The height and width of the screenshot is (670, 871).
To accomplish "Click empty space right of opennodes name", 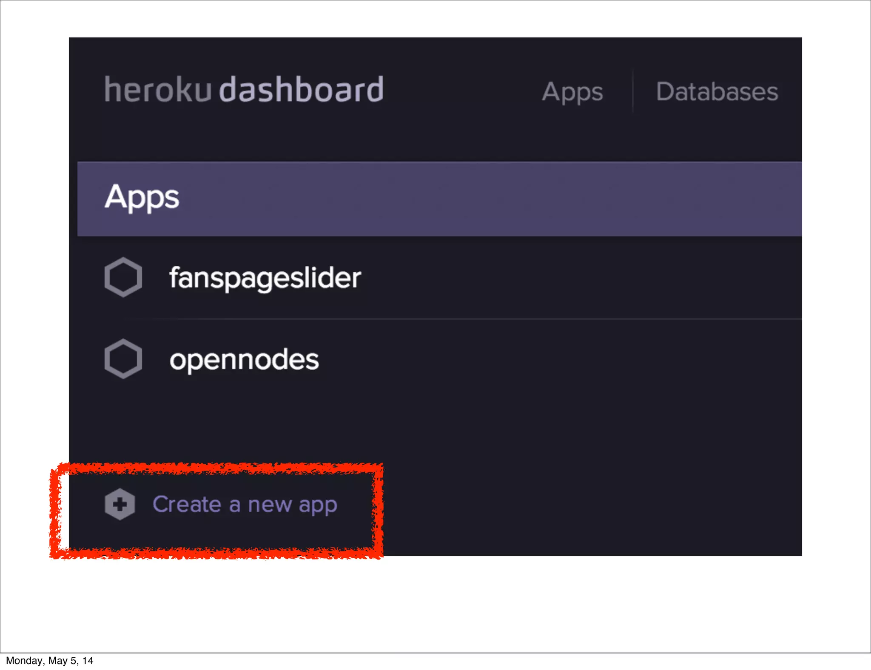I will pos(553,360).
